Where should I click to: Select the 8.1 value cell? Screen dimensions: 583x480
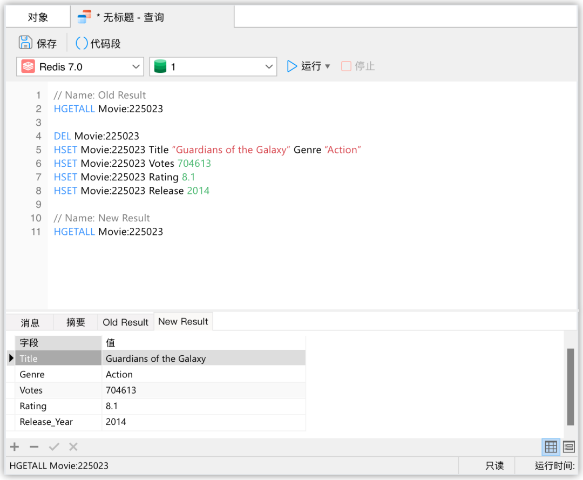[204, 406]
